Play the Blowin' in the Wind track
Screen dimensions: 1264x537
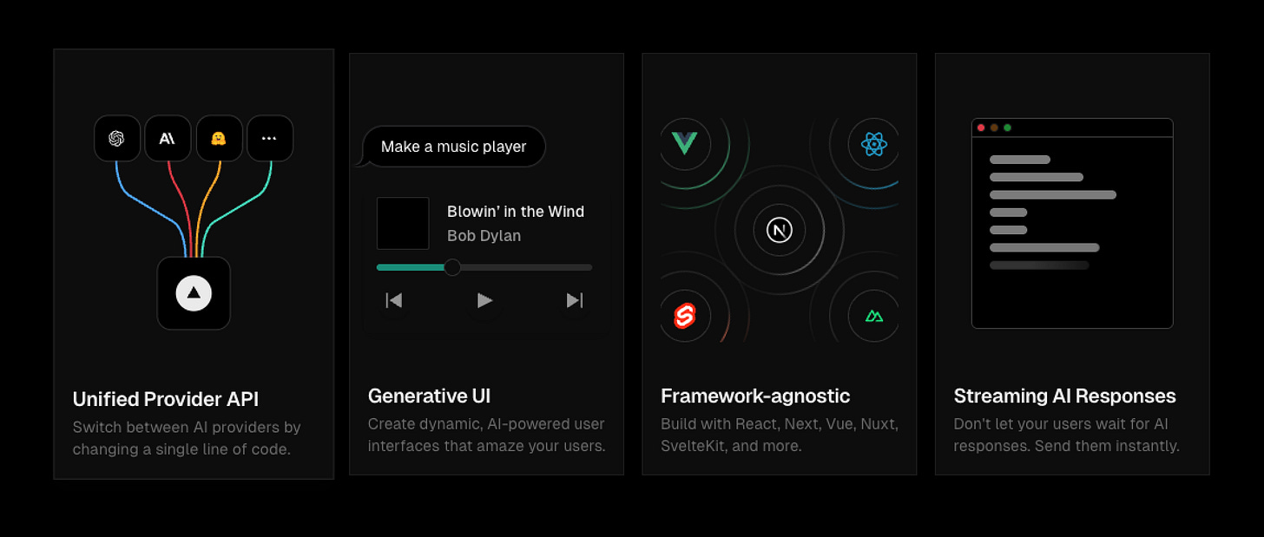(484, 300)
